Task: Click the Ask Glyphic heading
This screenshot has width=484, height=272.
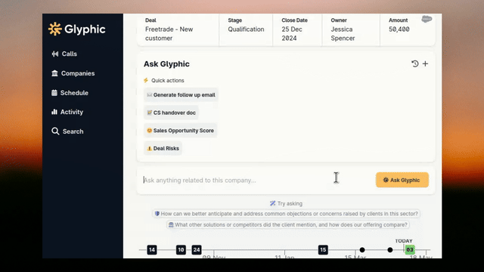Action: click(x=166, y=64)
